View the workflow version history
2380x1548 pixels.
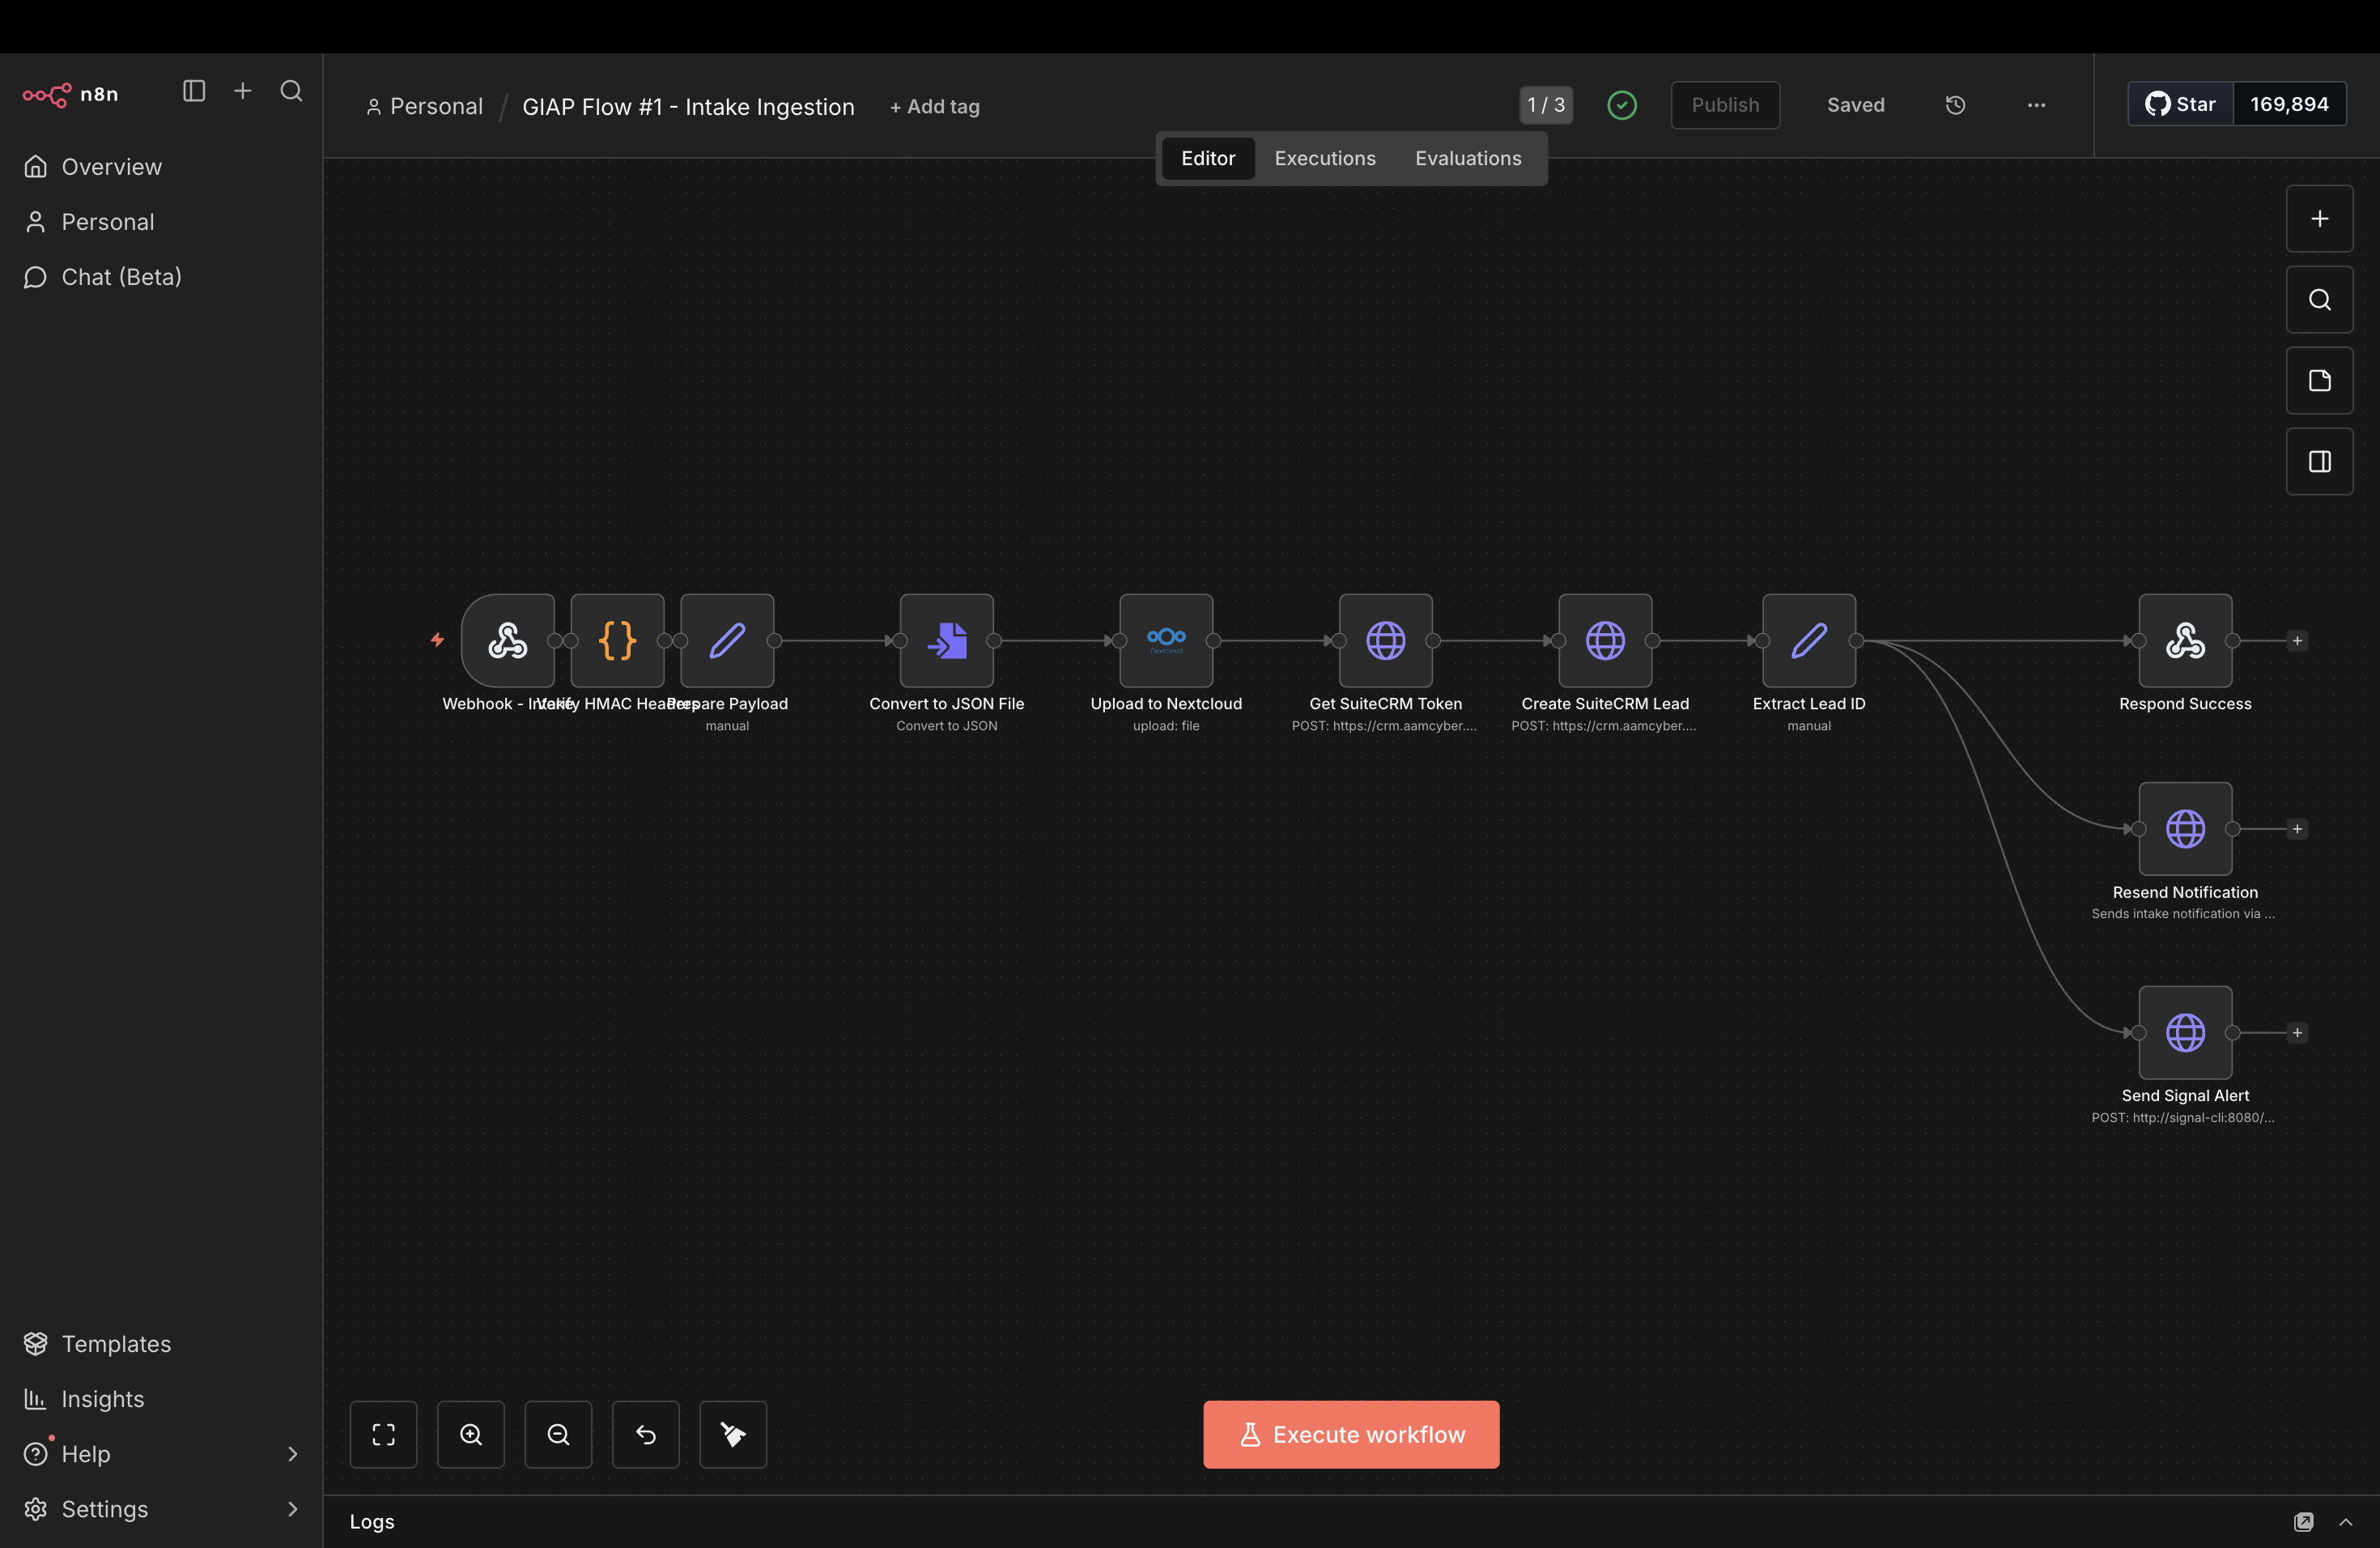pyautogui.click(x=1955, y=105)
